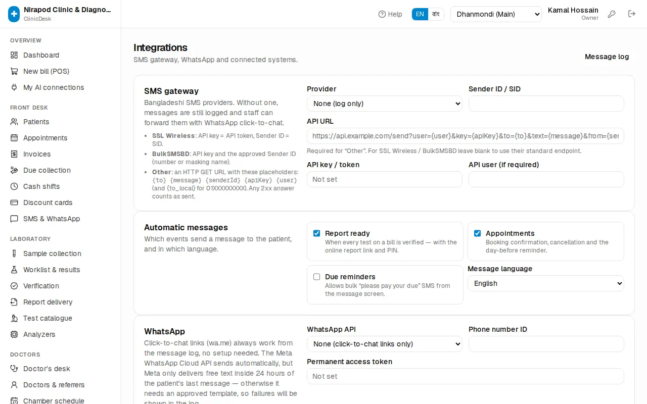
Task: Click the ClinicDesk plus logo icon
Action: (x=14, y=14)
